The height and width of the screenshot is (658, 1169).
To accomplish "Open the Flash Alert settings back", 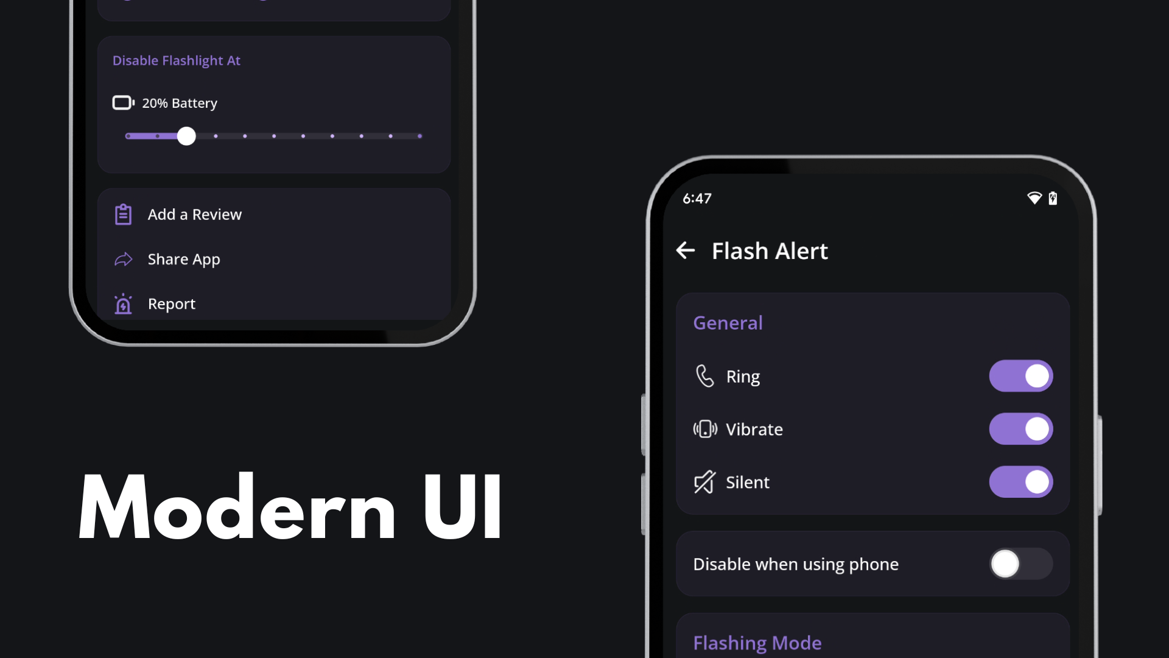I will pos(685,250).
